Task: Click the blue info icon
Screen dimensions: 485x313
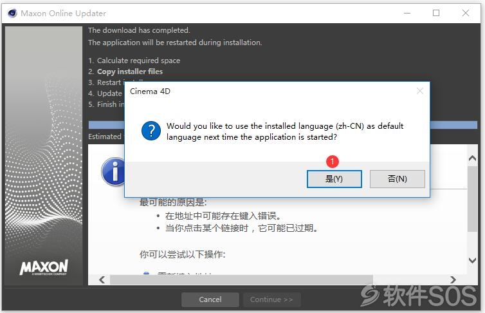Action: point(113,172)
